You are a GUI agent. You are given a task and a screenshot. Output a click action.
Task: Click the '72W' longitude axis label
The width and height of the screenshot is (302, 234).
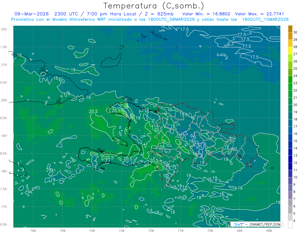click(151, 230)
